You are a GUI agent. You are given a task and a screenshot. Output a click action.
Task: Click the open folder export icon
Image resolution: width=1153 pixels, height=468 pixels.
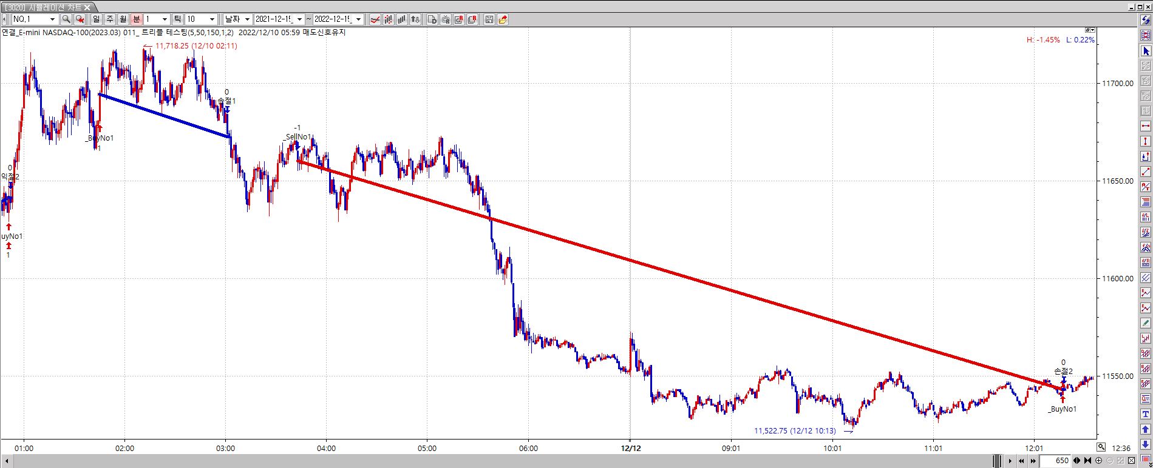tap(503, 19)
